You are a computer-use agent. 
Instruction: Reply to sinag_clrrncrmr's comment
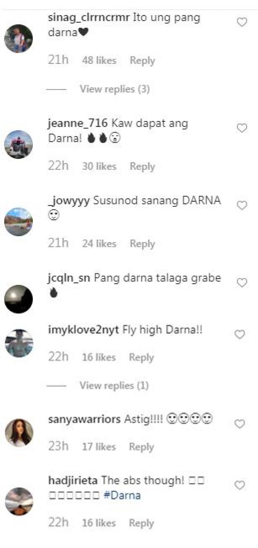coord(142,61)
